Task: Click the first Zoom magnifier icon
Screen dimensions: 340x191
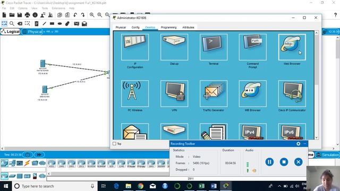Action: [92, 15]
